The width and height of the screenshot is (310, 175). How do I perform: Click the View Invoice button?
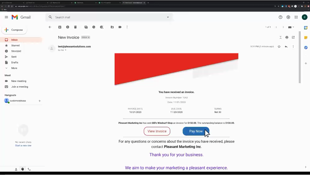click(157, 131)
